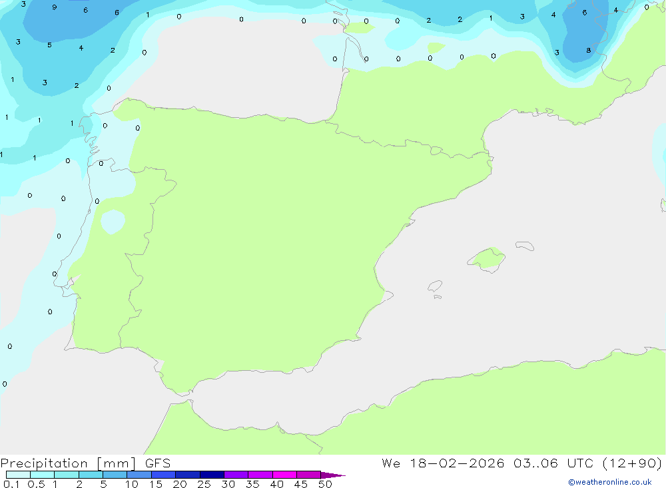This screenshot has height=488, width=666.
Task: Pick the 5–10 mm legend color swatch
Action: click(x=115, y=475)
